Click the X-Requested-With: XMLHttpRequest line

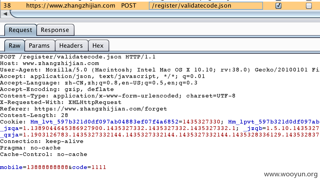pos(61,102)
